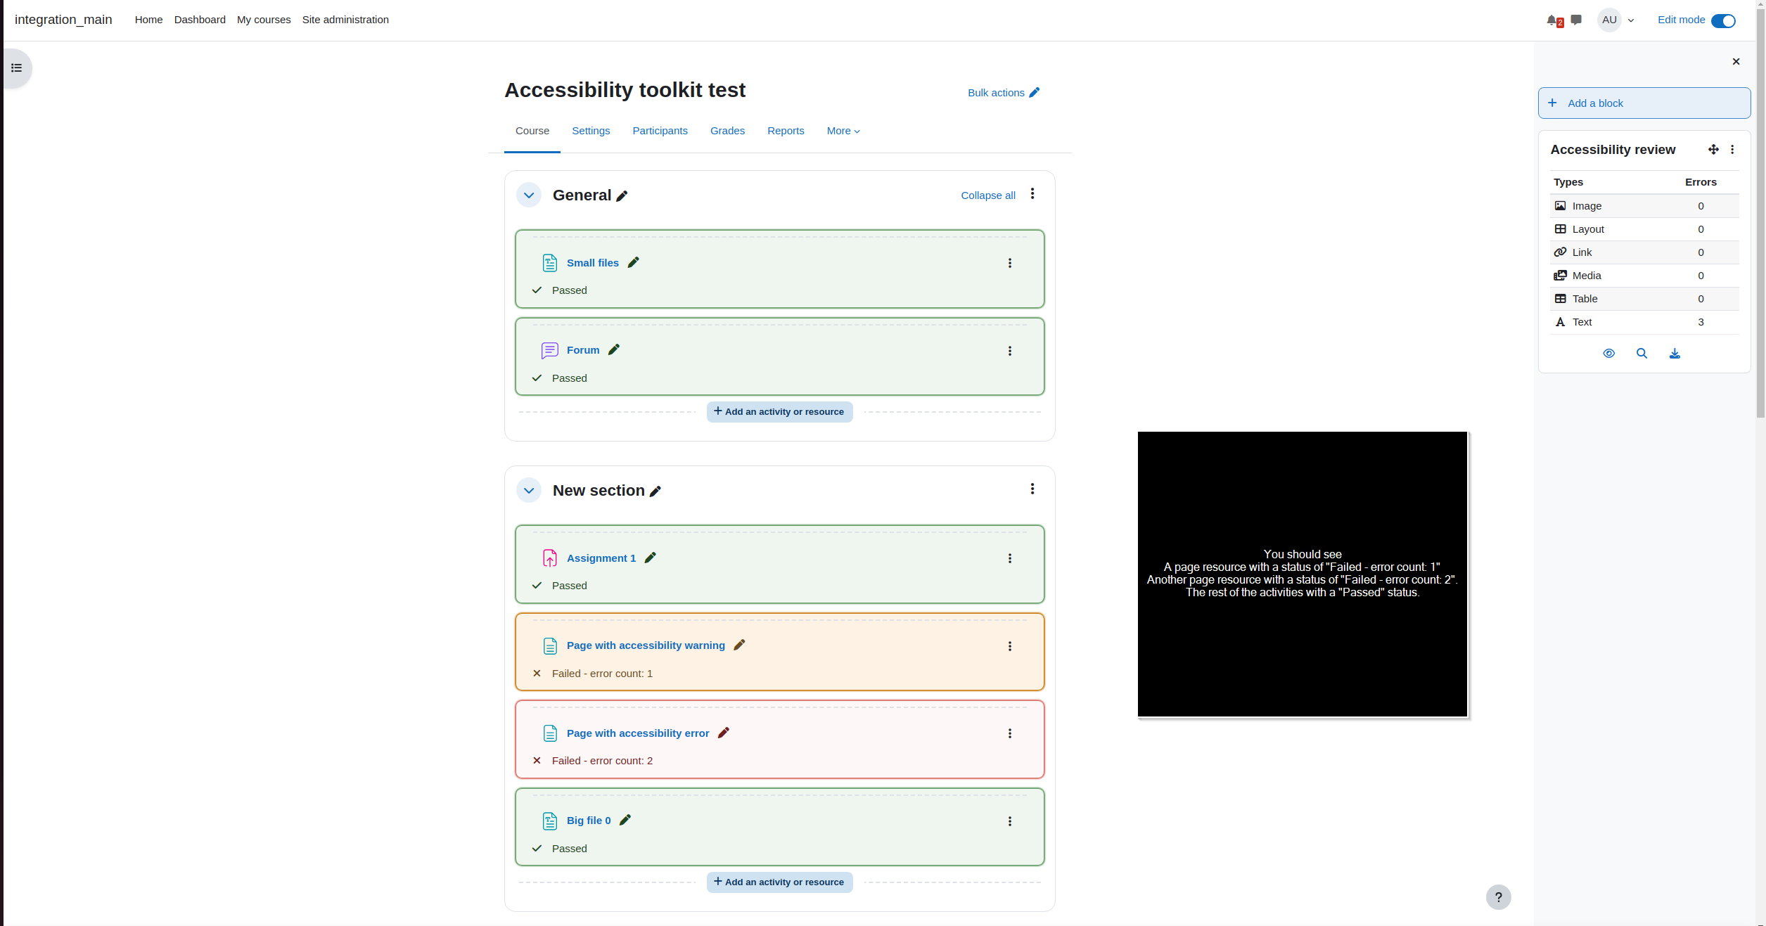Viewport: 1766px width, 926px height.
Task: Open Site administration in navigation
Action: (x=345, y=20)
